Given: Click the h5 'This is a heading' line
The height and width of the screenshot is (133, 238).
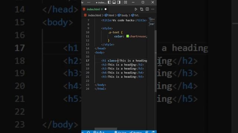Looking at the screenshot, I should pyautogui.click(x=123, y=77).
